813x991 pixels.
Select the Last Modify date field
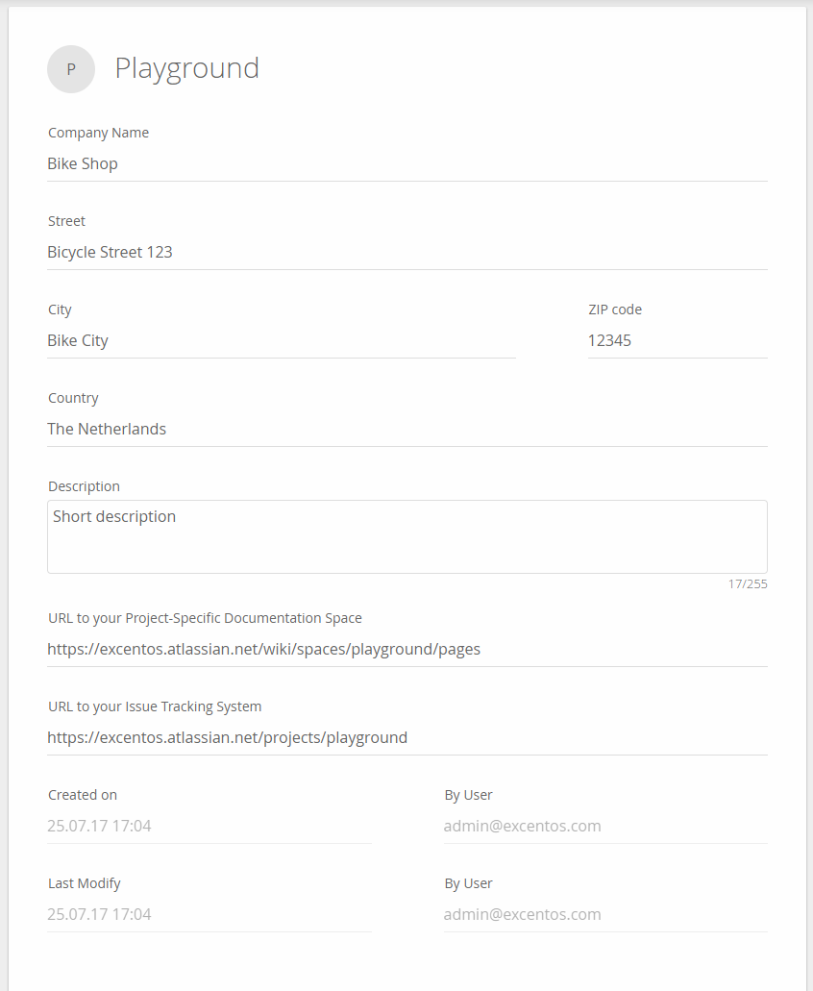point(209,915)
